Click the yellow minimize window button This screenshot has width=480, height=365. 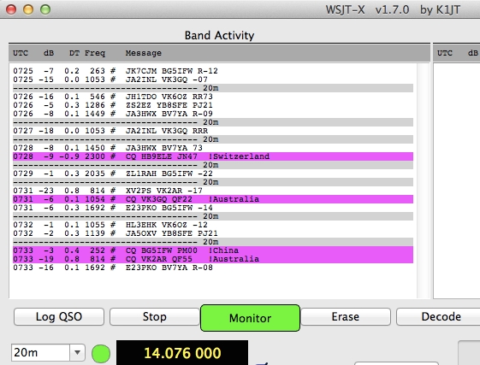coord(28,9)
